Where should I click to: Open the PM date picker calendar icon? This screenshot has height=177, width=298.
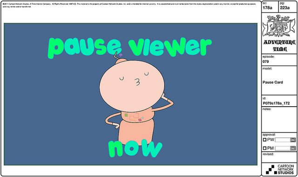293,148
